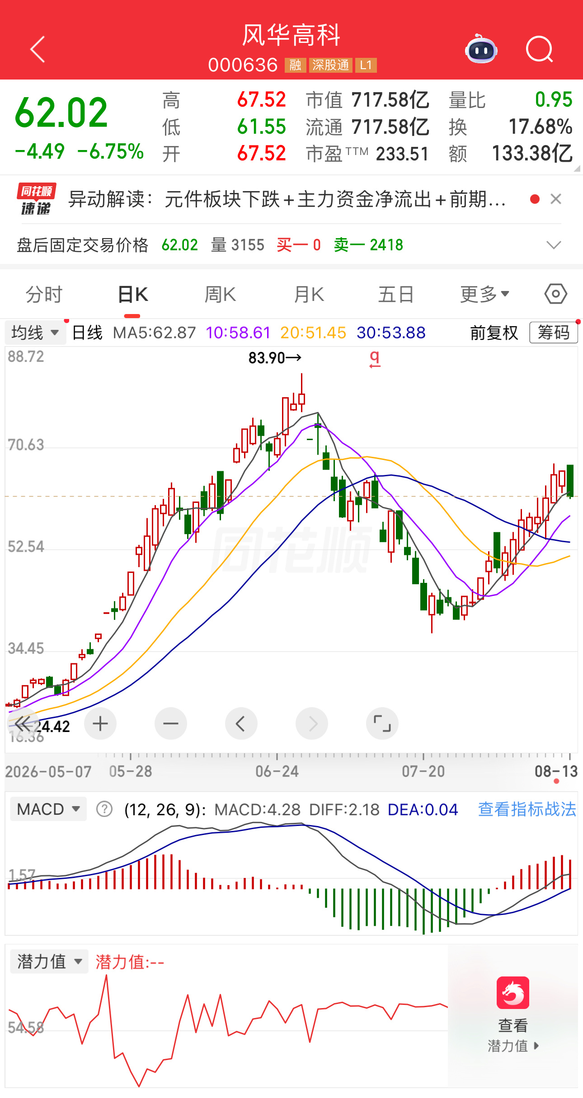Open the 查看指标战法 link

coord(527,809)
